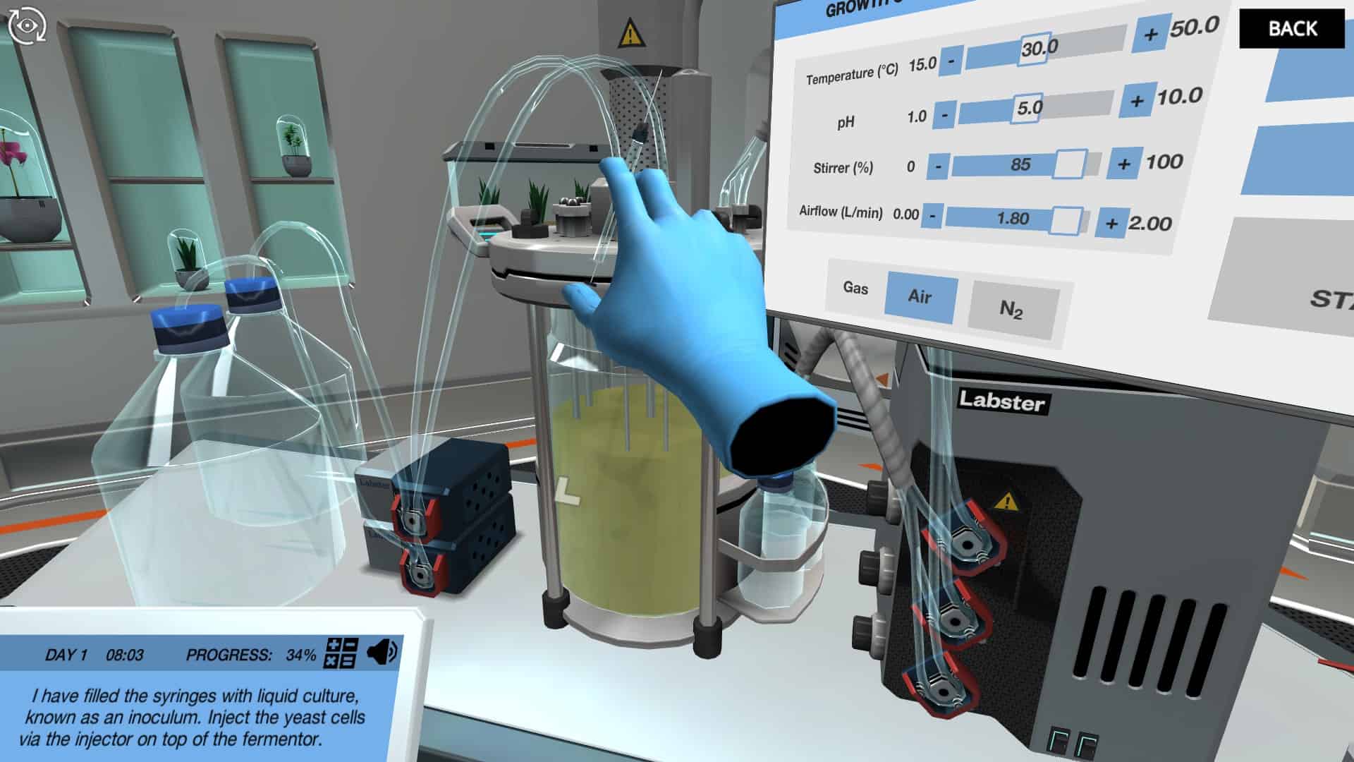
Task: Click the injector syringe on fermentor top
Action: (x=640, y=134)
